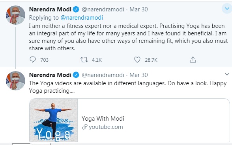The width and height of the screenshot is (232, 145).
Task: Click Narendra Modi name on the second tweet
Action: [x=51, y=75]
